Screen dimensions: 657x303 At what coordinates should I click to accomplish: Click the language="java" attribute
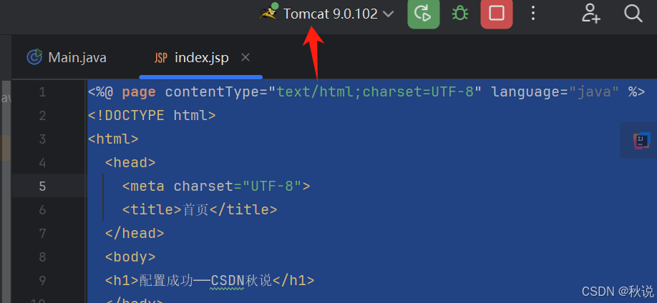pyautogui.click(x=555, y=91)
